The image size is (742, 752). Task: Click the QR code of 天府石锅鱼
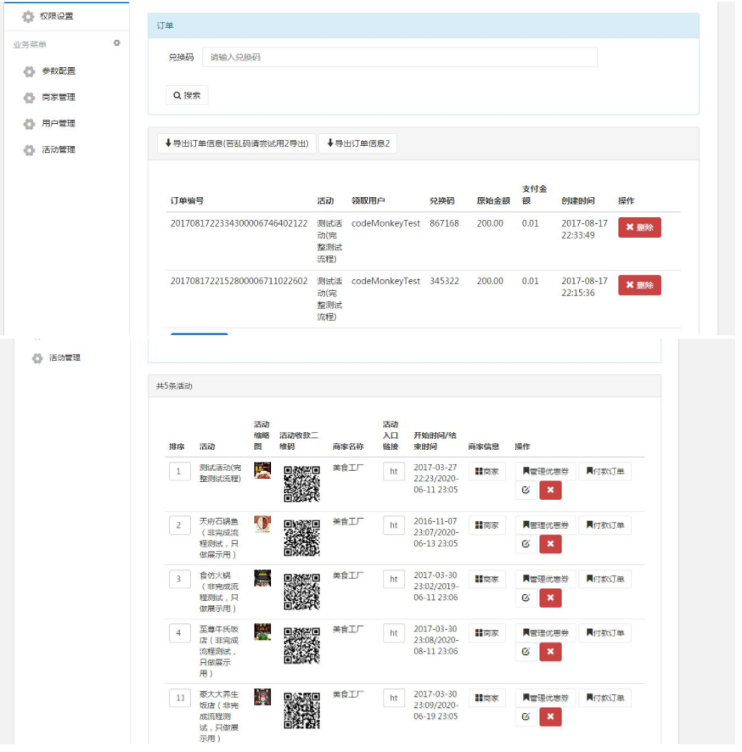(301, 538)
